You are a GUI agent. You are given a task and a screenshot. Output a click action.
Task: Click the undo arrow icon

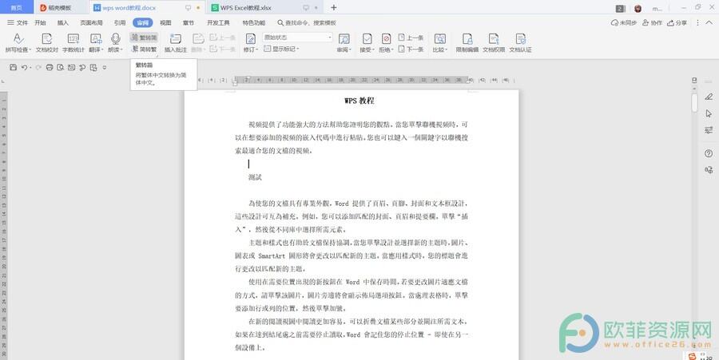point(24,67)
